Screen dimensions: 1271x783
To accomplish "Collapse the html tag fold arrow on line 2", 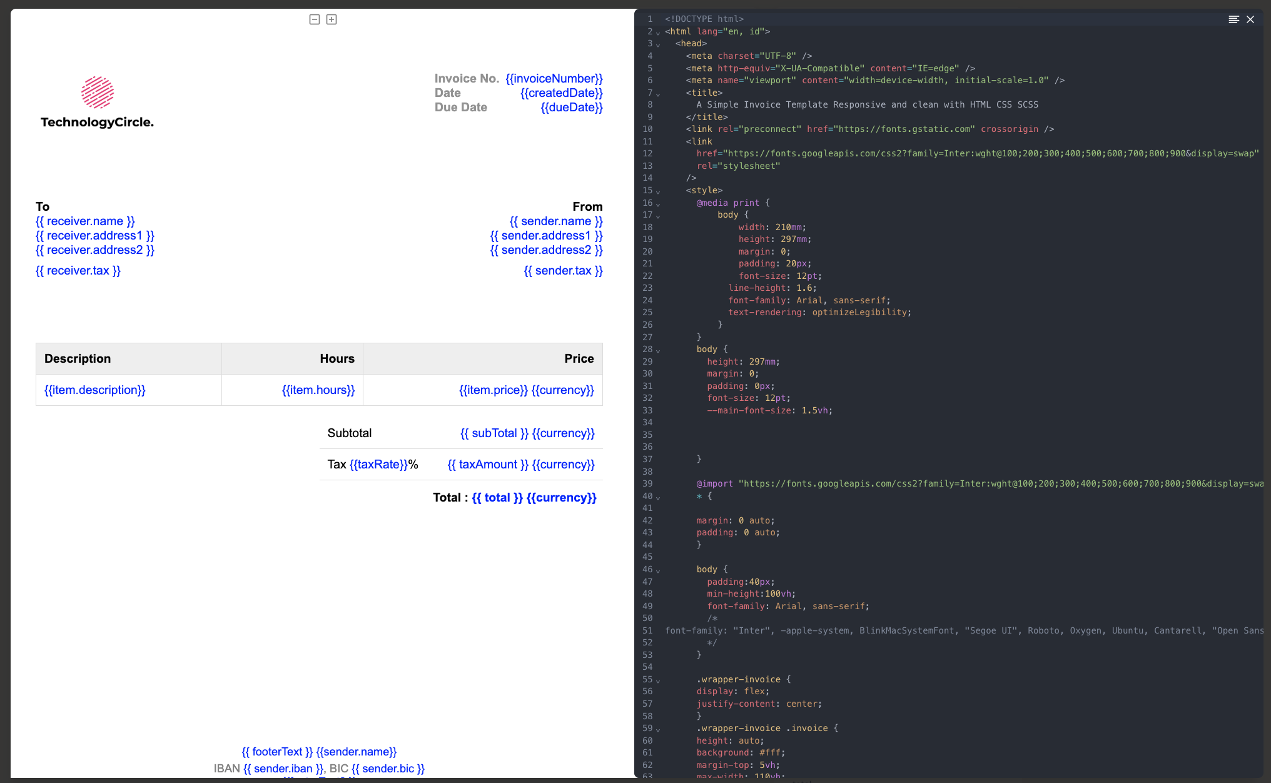I will click(x=658, y=33).
